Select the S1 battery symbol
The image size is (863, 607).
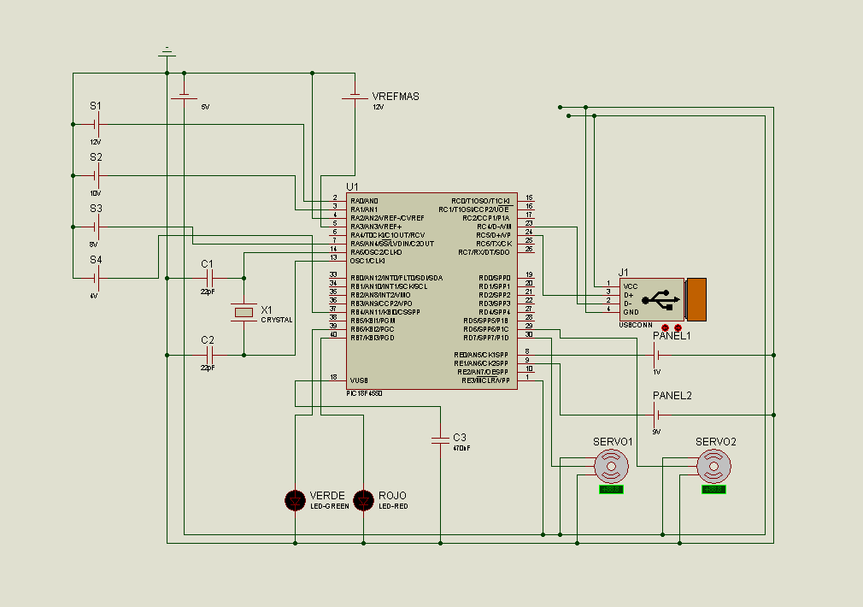click(97, 125)
